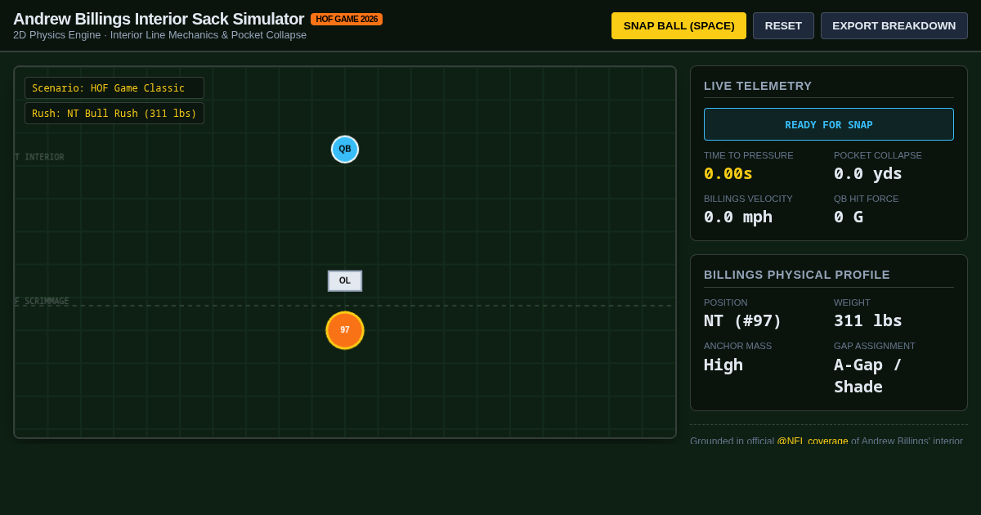
Task: Select the orange 97 player marker
Action: (x=345, y=330)
